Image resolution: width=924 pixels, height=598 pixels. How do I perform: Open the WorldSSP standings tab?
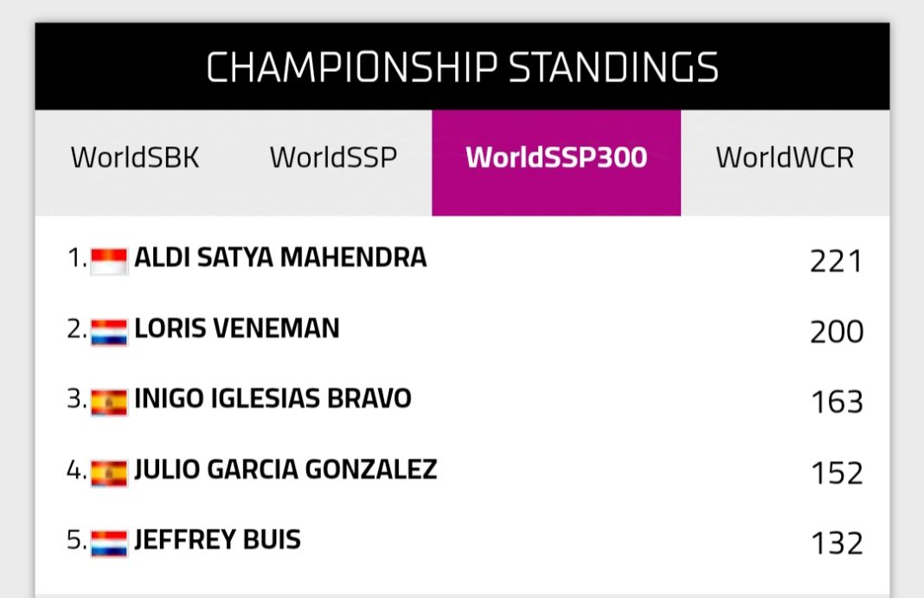tap(333, 158)
